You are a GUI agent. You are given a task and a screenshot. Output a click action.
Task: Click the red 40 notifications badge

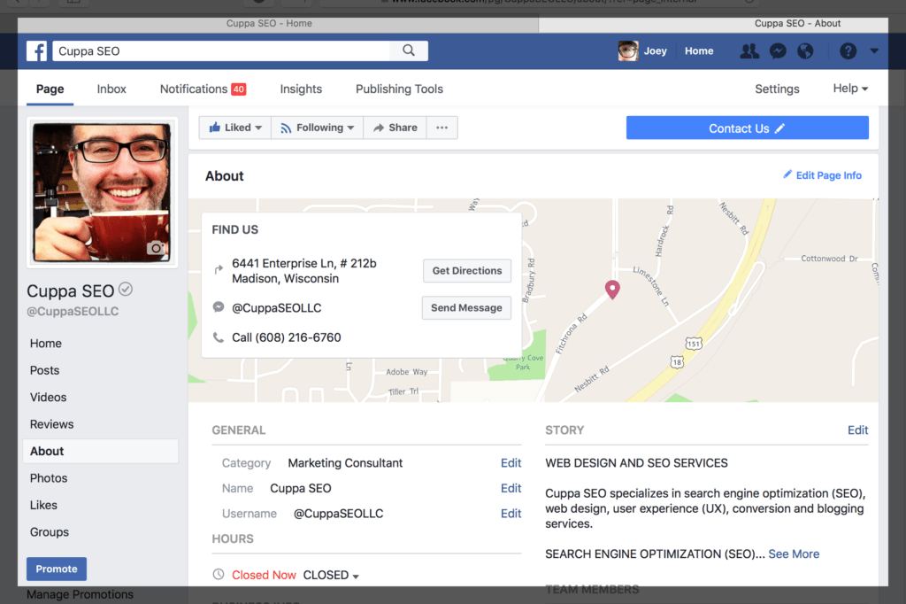coord(239,89)
